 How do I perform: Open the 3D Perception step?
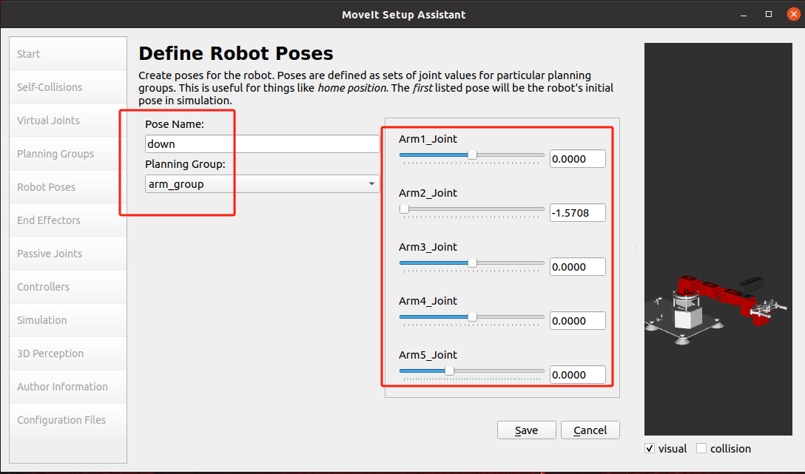click(68, 353)
